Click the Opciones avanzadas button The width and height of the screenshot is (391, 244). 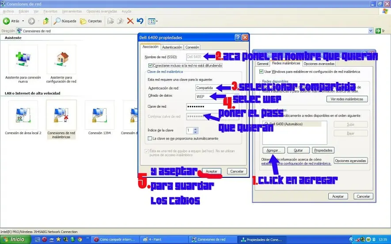point(351,161)
